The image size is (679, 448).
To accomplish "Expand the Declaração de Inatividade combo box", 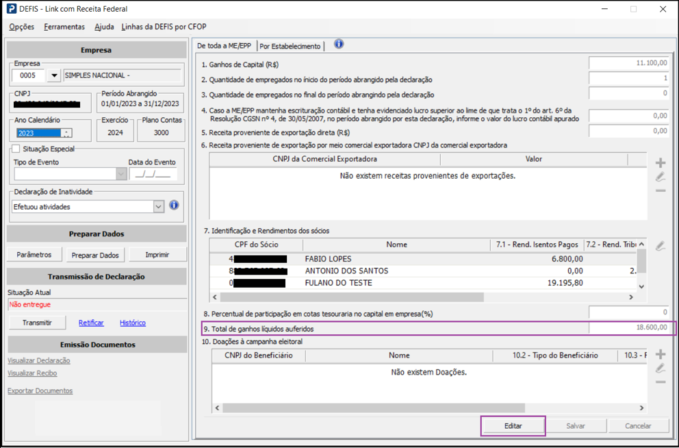I will tap(159, 206).
